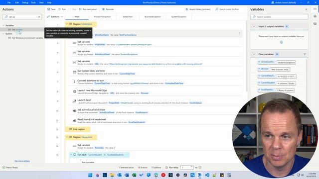Start the Recorder
Image resolution: width=319 pixels, height=179 pixels.
tap(108, 9)
